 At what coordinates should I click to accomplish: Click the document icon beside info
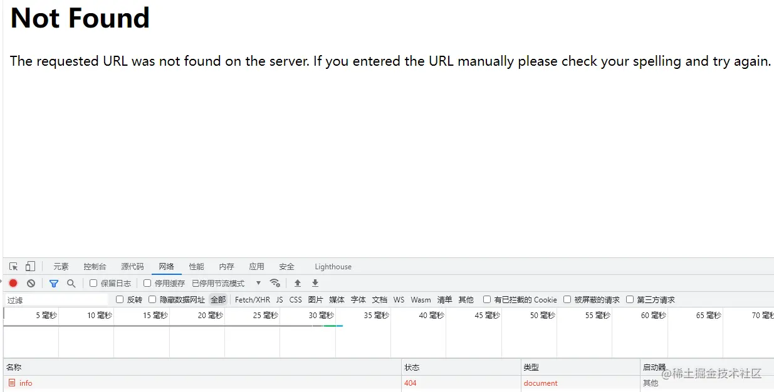[x=12, y=383]
